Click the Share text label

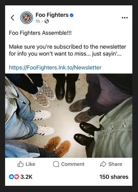115,164
